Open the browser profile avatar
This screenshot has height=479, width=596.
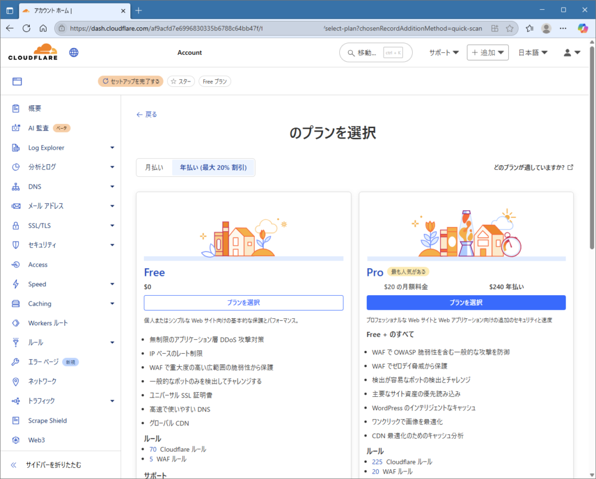(546, 28)
